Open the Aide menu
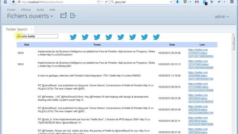The width and height of the screenshot is (238, 134). click(52, 10)
